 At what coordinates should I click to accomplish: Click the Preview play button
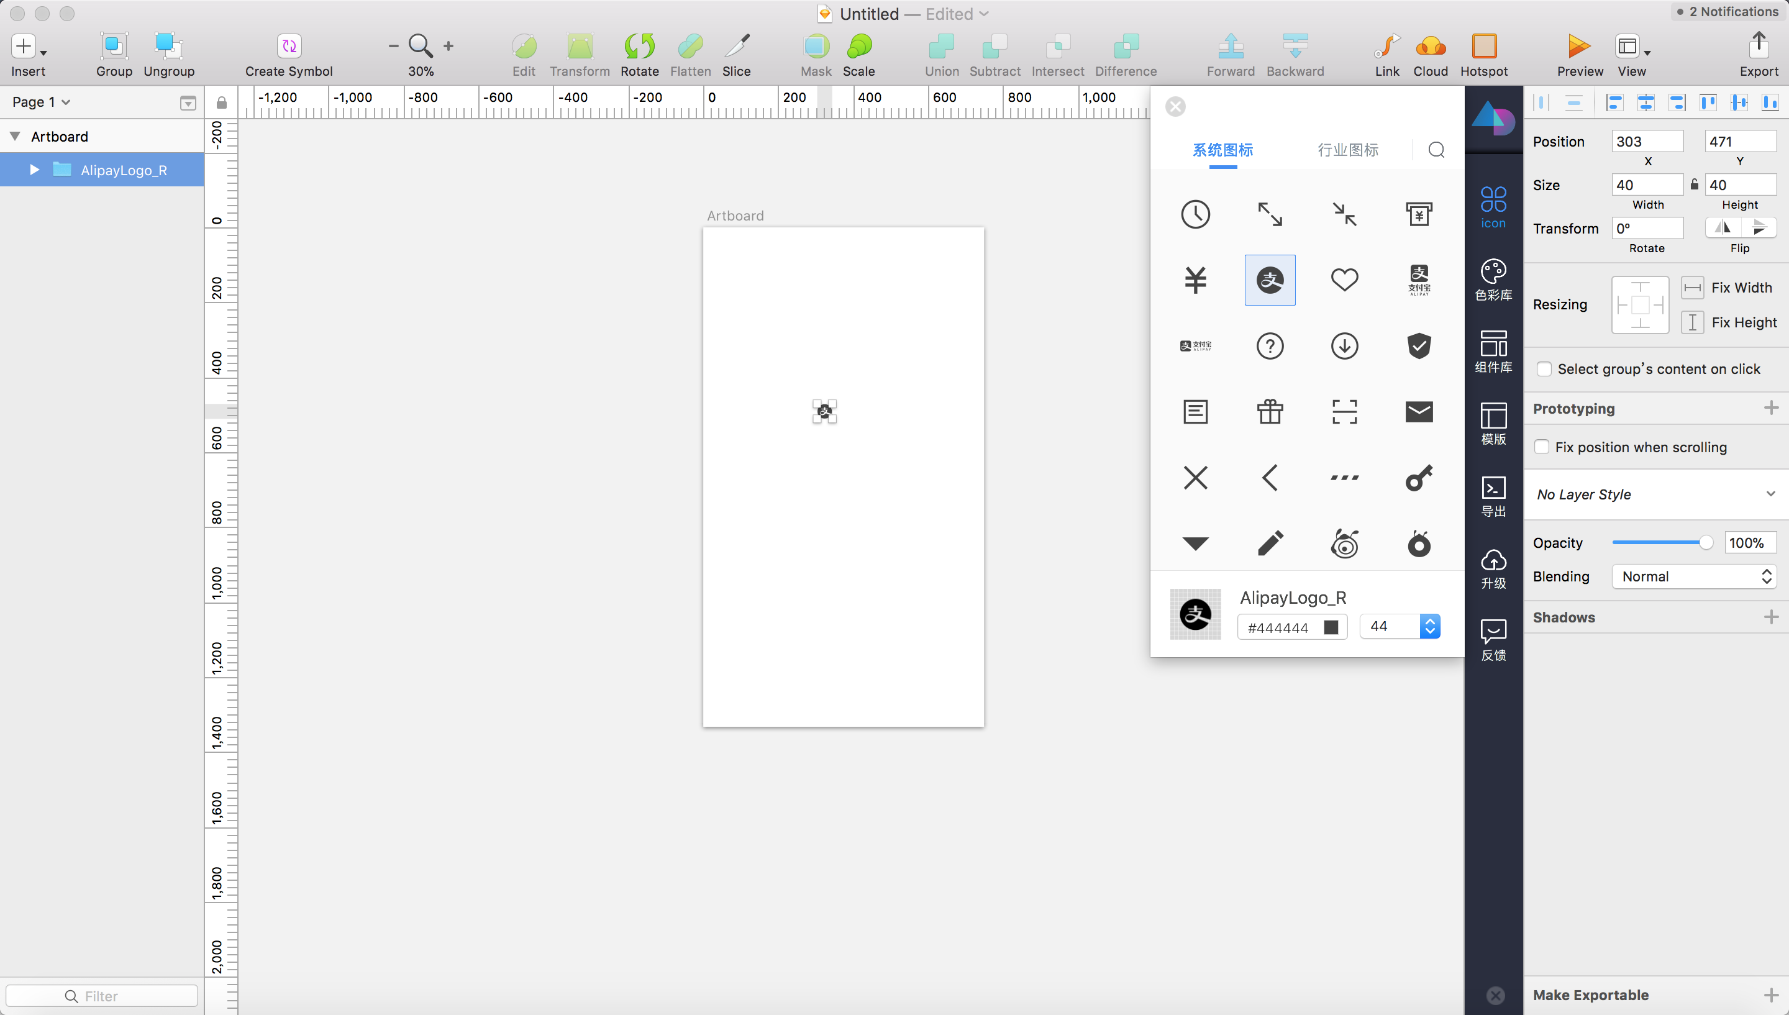point(1578,47)
